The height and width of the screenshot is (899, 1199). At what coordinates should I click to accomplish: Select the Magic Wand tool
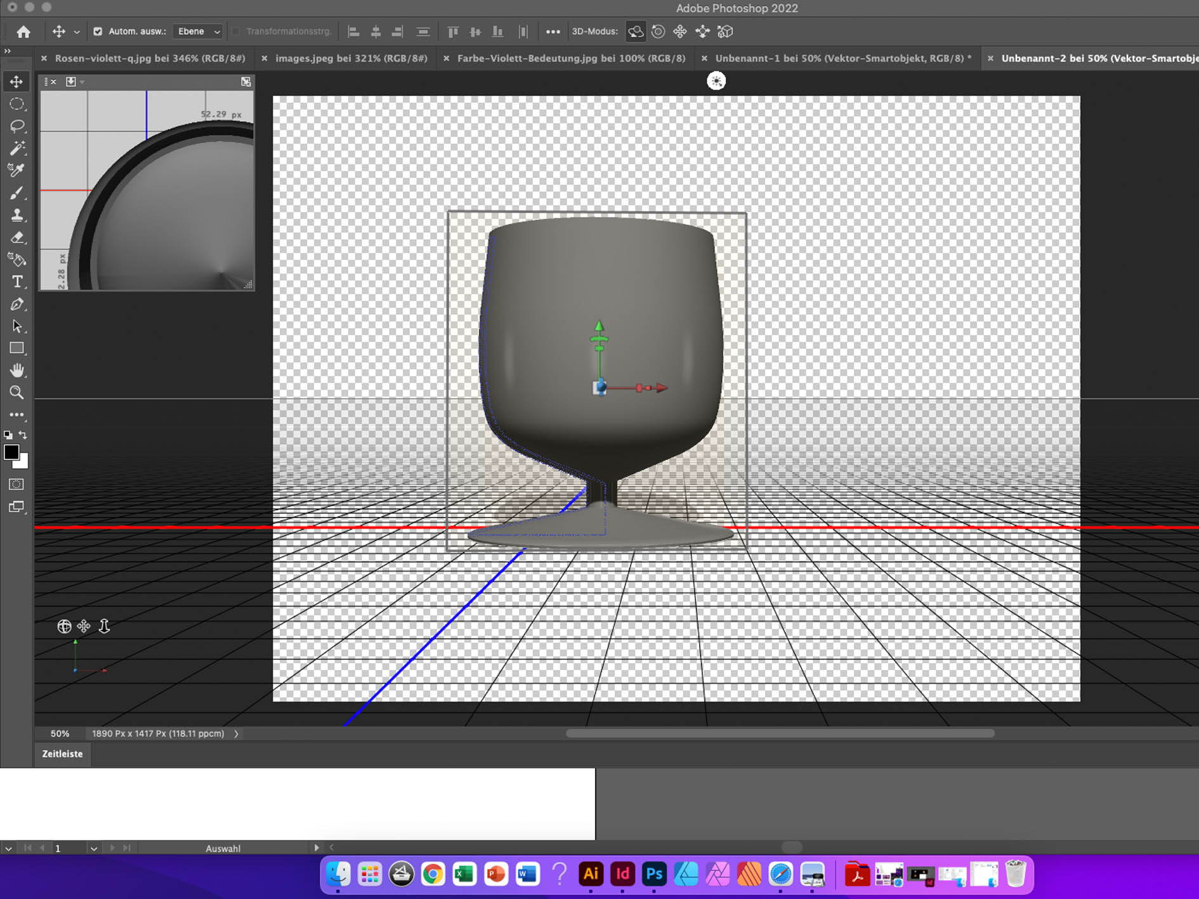click(x=17, y=148)
